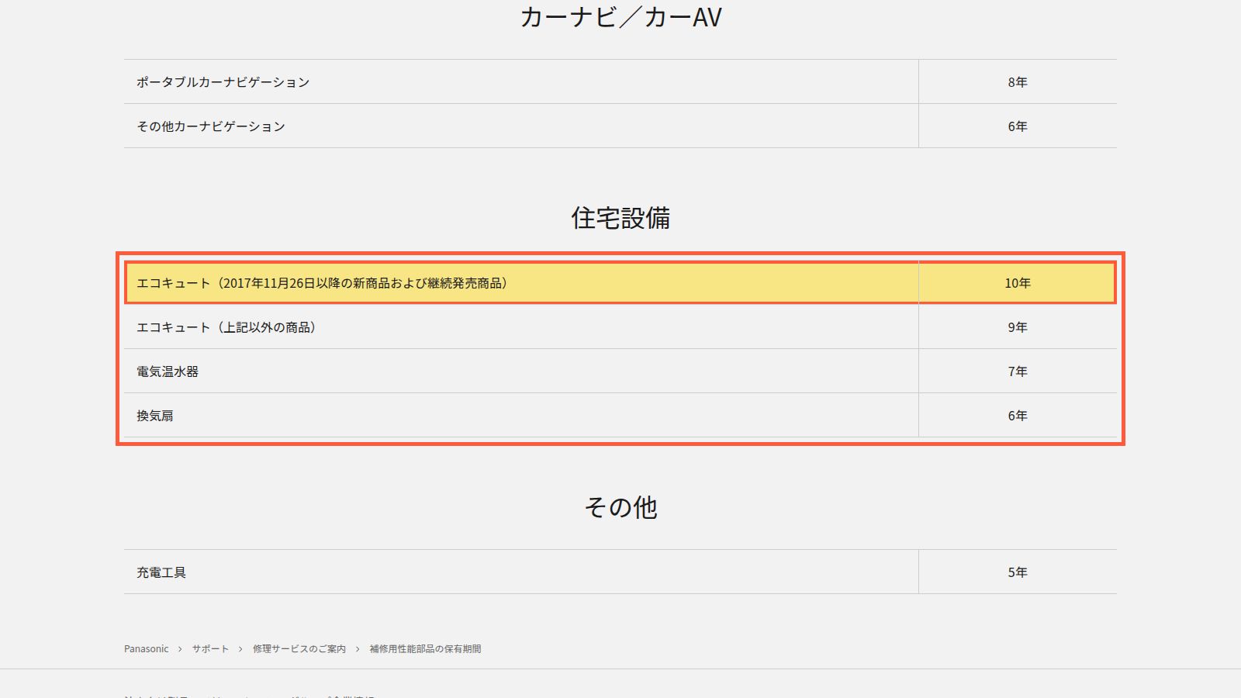This screenshot has height=698, width=1241.
Task: Click the 10年 value for エコキュート
Action: (1018, 283)
